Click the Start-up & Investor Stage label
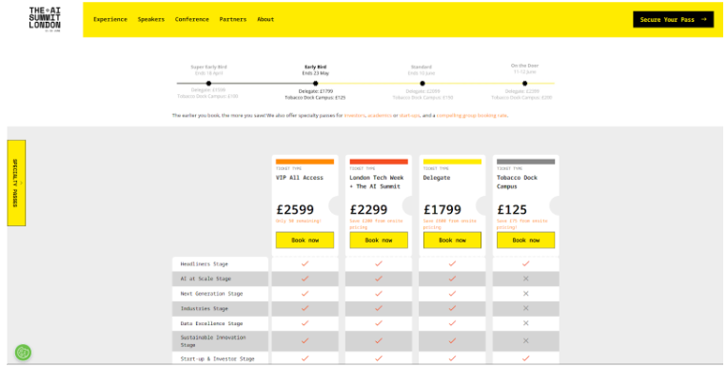 [x=218, y=358]
